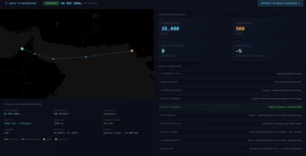Click route value Jebel Ali → Karachi
The image size is (306, 156).
[17, 123]
